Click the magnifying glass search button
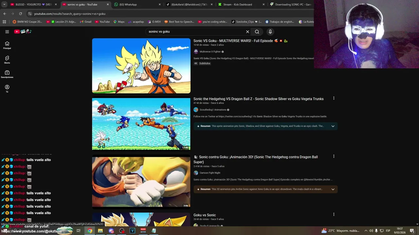This screenshot has width=419, height=235. coord(257,32)
